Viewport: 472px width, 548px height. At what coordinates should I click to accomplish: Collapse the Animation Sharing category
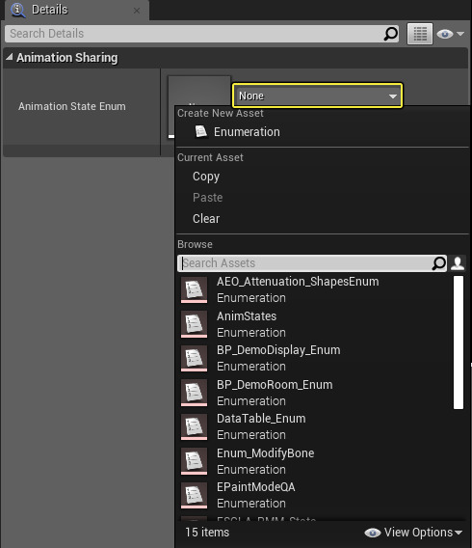click(9, 57)
